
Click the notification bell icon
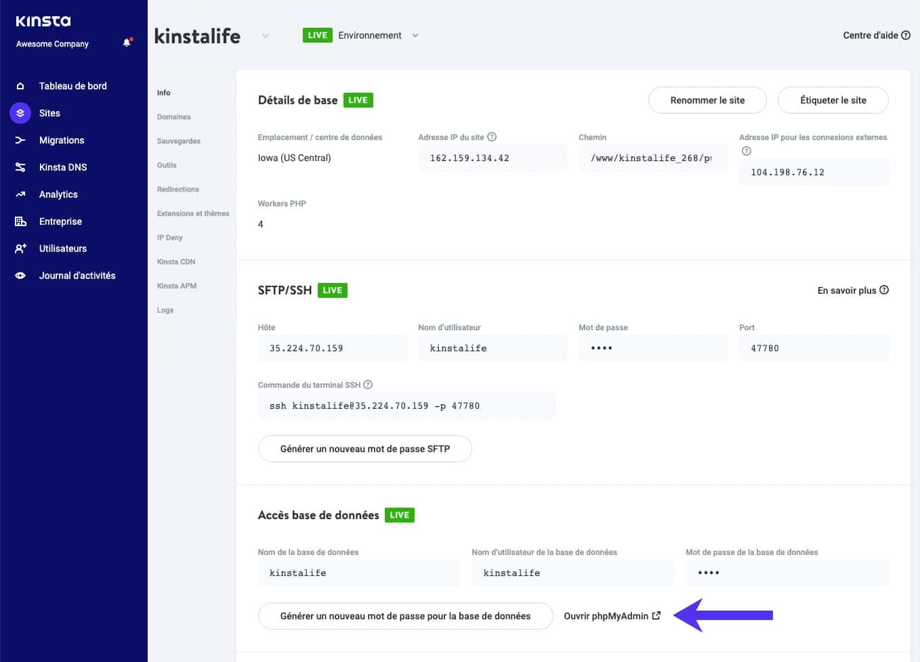[x=127, y=43]
